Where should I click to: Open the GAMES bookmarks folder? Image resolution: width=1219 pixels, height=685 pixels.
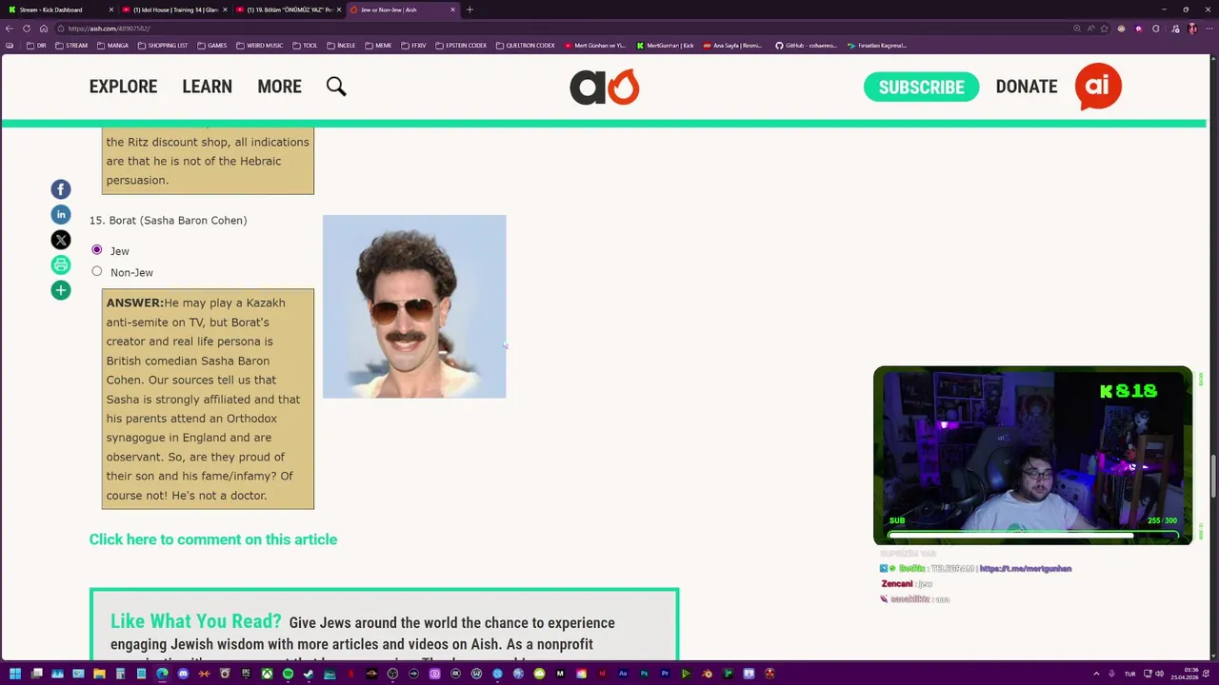pyautogui.click(x=212, y=46)
